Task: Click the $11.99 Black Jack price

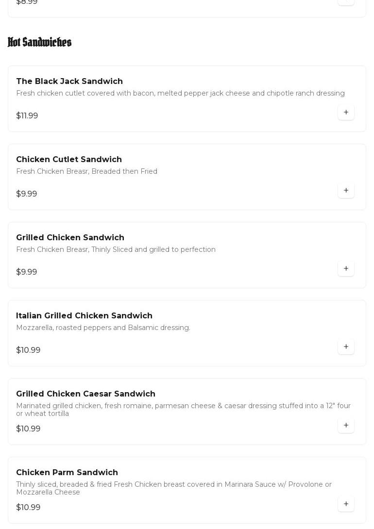Action: point(27,116)
